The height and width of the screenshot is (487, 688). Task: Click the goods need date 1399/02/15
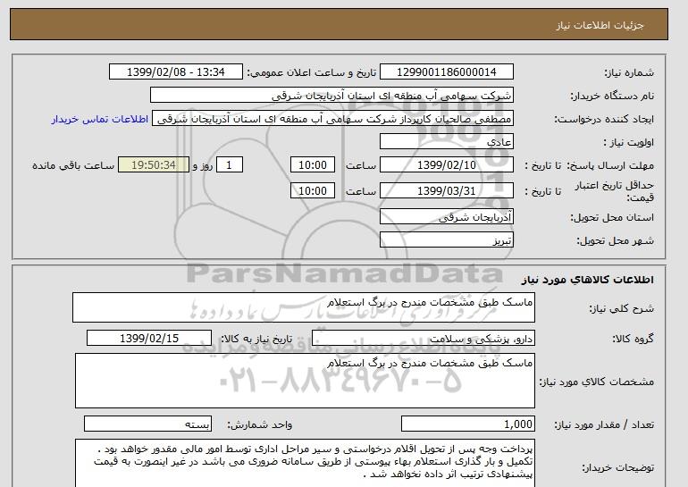[149, 339]
